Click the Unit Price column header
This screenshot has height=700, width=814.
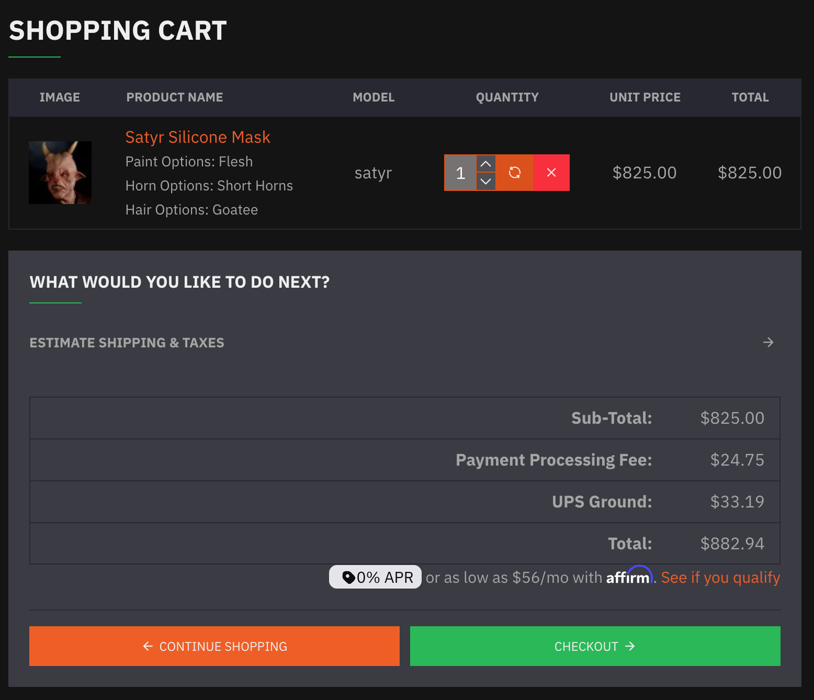(x=645, y=97)
